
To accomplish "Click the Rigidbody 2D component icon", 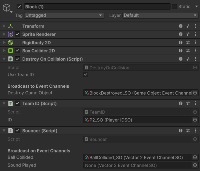I will (x=10, y=43).
